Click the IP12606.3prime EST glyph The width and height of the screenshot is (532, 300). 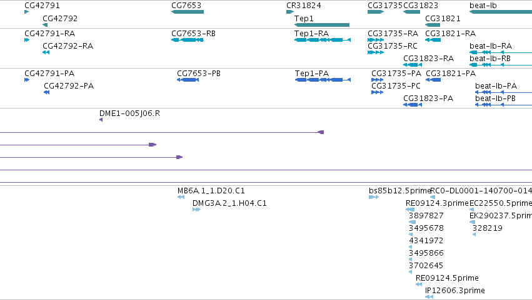(429, 297)
